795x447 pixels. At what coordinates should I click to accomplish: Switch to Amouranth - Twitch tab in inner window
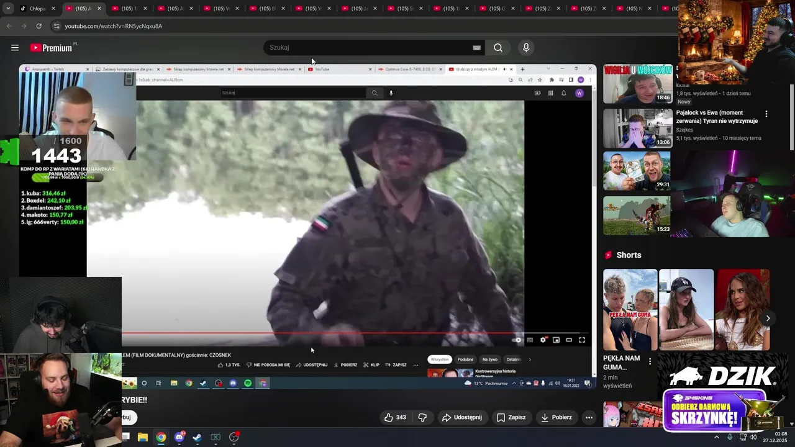(57, 69)
